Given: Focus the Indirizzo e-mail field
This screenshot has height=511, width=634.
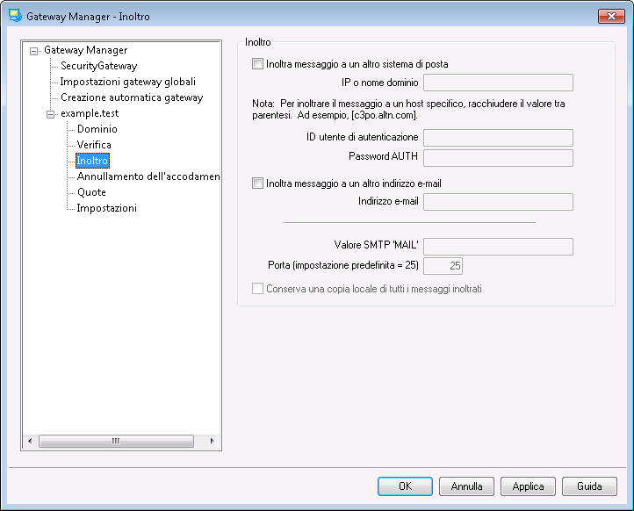Looking at the screenshot, I should point(498,202).
